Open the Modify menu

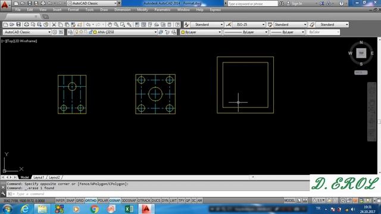142,10
